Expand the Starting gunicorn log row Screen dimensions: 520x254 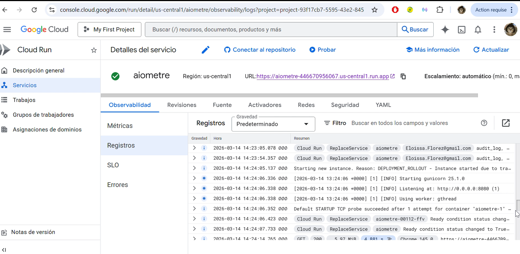pyautogui.click(x=194, y=178)
